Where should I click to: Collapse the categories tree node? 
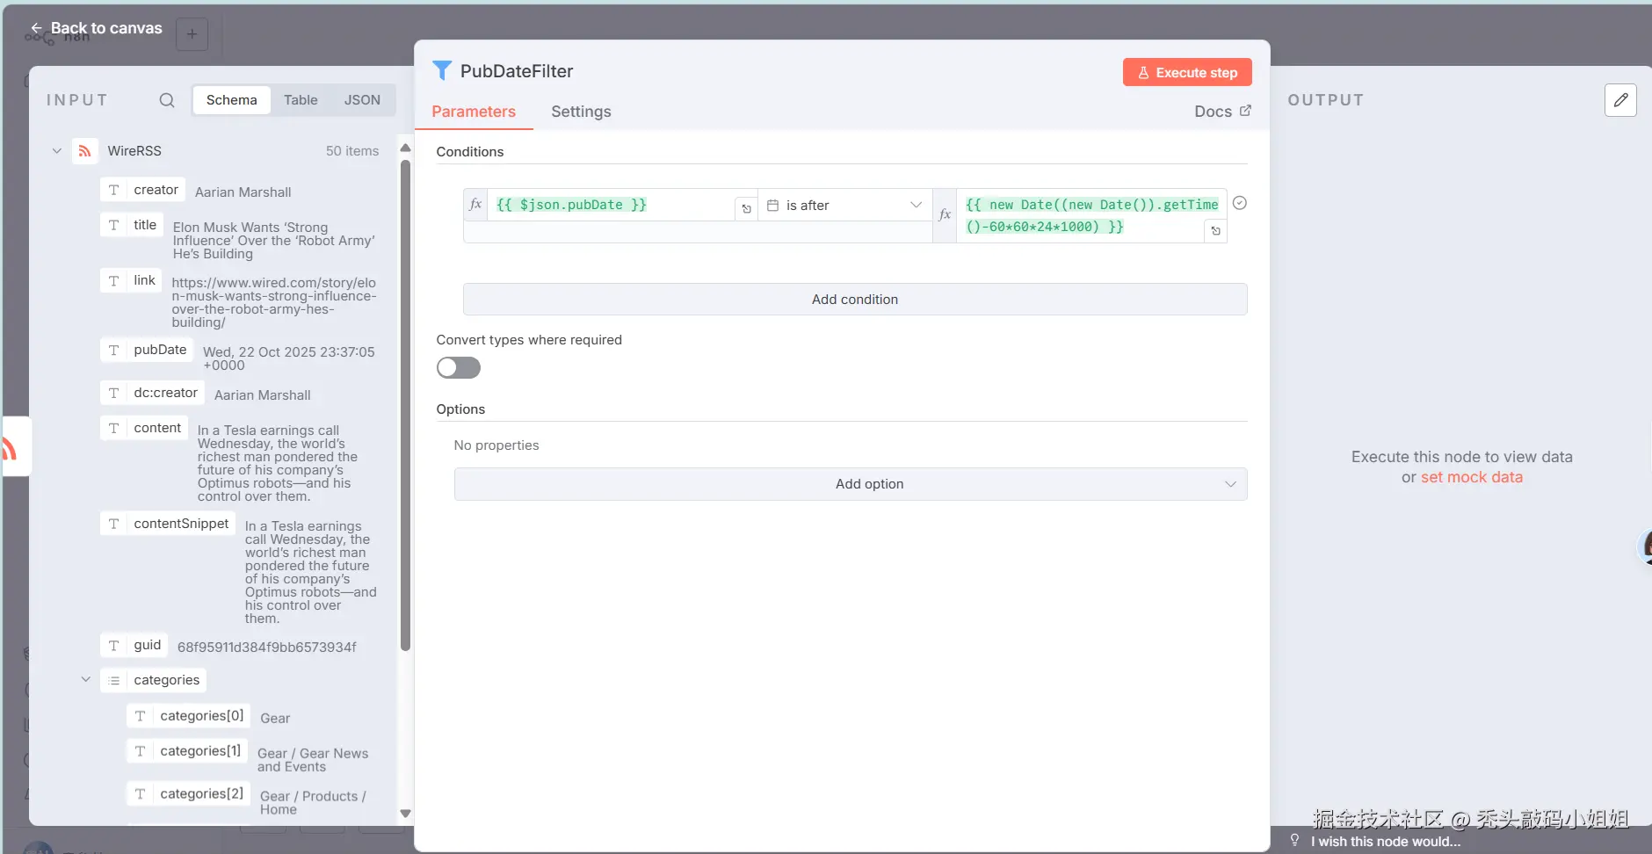pyautogui.click(x=86, y=679)
